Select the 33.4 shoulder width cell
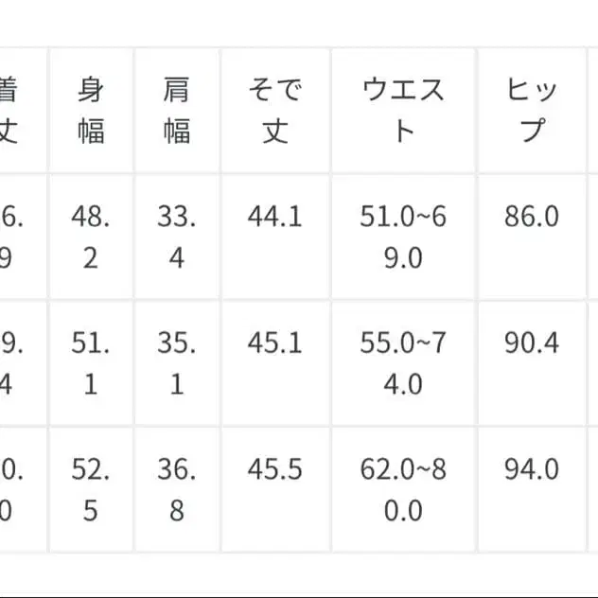The width and height of the screenshot is (598, 598). [177, 237]
